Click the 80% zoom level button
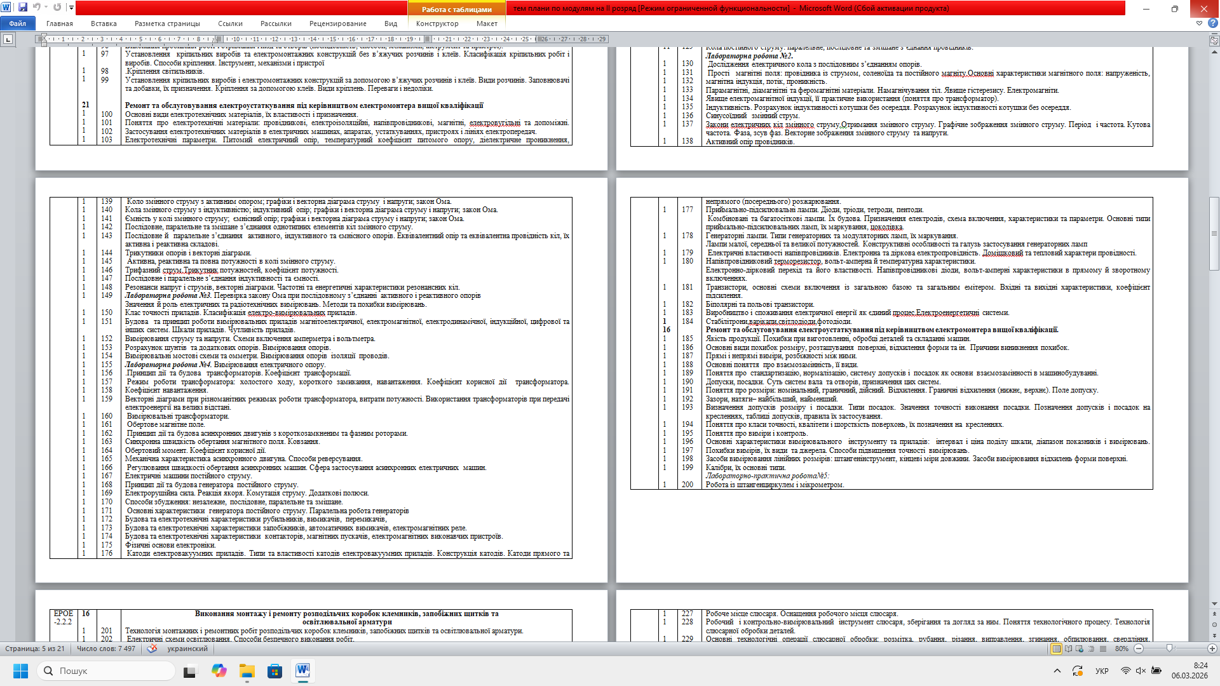Screen dimensions: 1220x686 [x=1122, y=649]
